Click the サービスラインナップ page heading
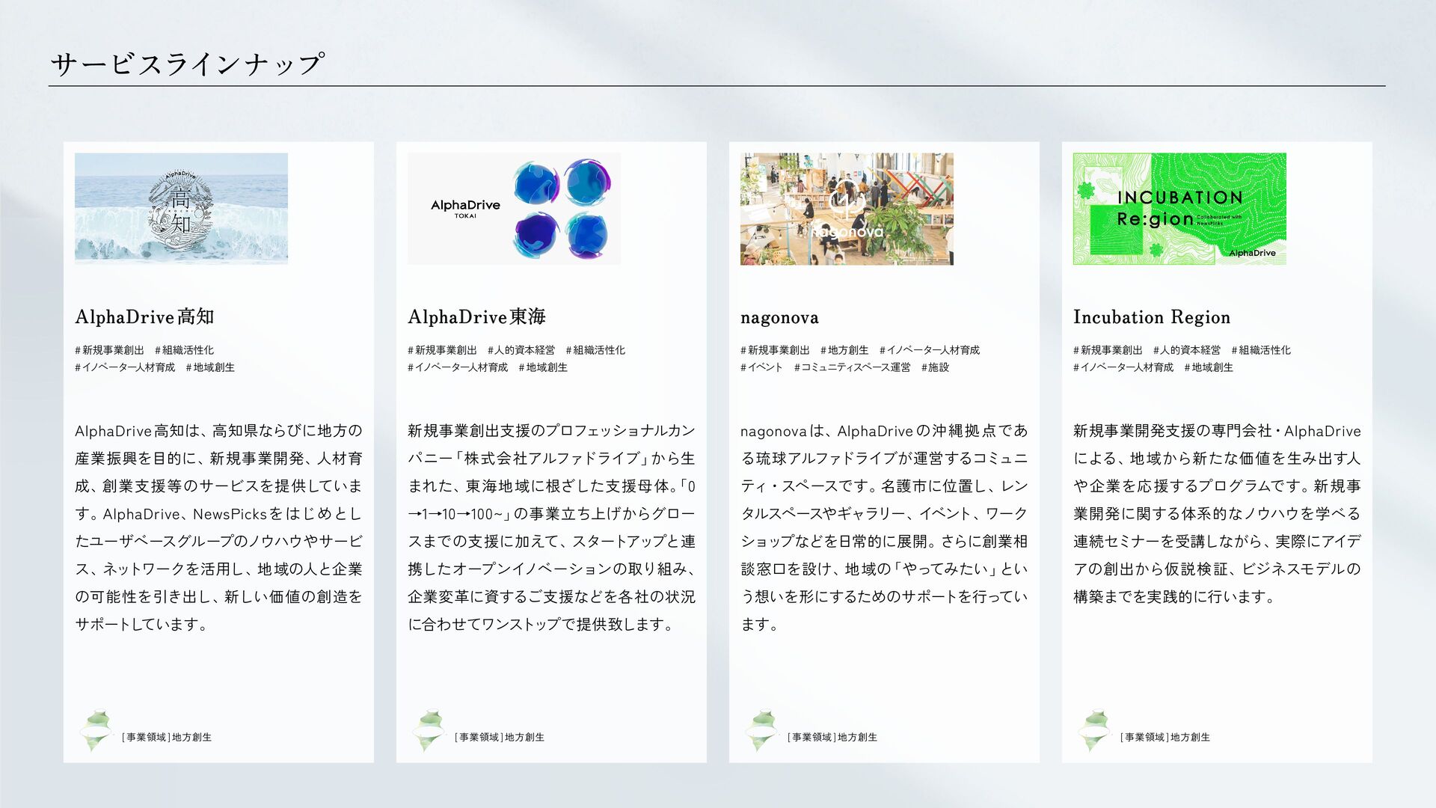Viewport: 1436px width, 808px height. 187,64
